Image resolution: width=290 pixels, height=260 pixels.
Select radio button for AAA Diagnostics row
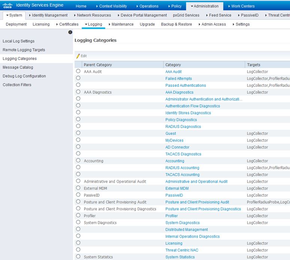point(78,92)
